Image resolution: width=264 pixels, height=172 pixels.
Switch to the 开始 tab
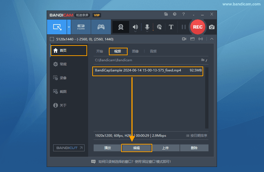[x=99, y=51]
